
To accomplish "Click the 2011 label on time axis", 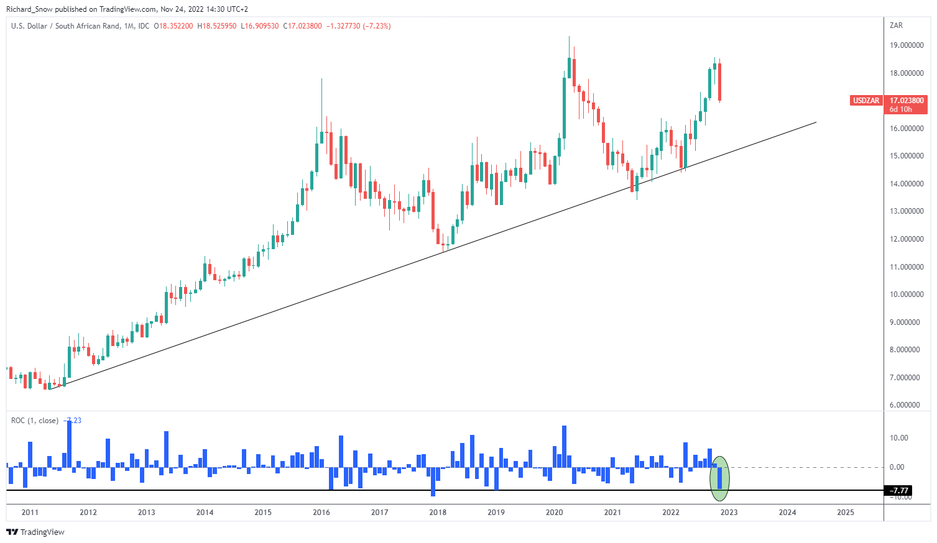I will [30, 513].
